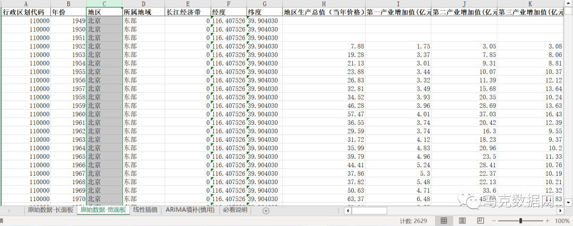Click vertical scrollbar down arrow
The image size is (573, 226).
[568, 202]
